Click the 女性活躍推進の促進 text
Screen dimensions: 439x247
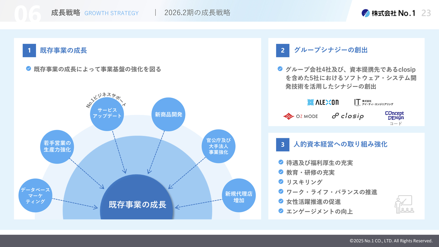coord(313,201)
